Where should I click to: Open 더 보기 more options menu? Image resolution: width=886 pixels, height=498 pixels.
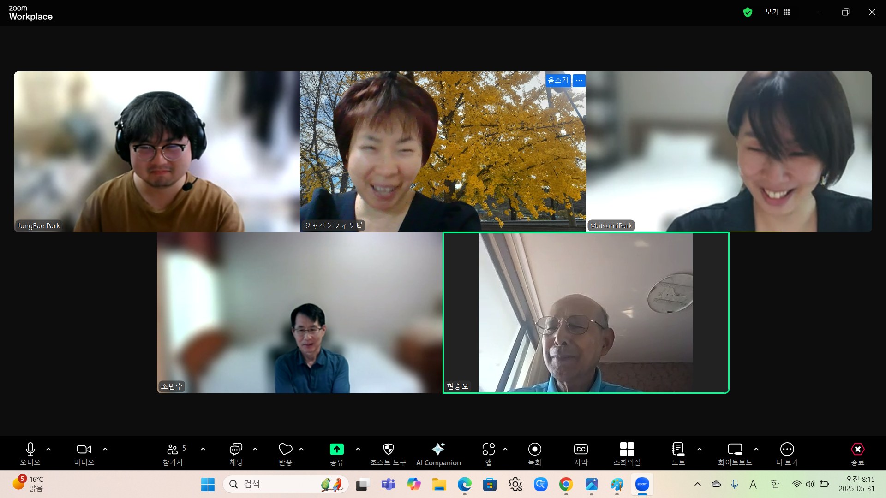(x=787, y=454)
